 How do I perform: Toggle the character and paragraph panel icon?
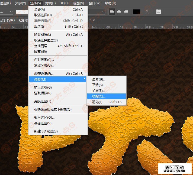(159, 12)
